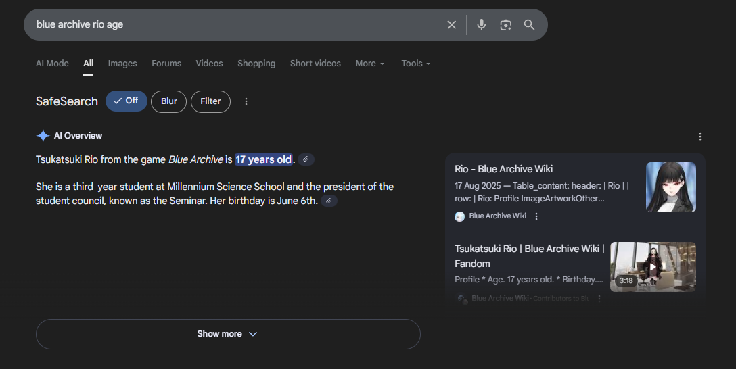
Task: Click source link icon after "17 years old"
Action: [x=306, y=159]
